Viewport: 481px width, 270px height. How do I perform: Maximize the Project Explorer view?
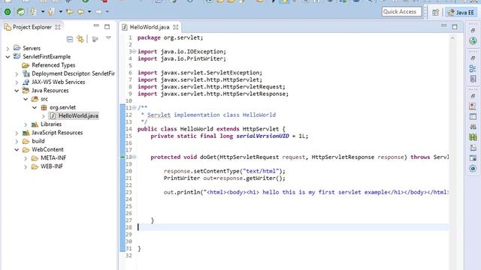coord(107,27)
